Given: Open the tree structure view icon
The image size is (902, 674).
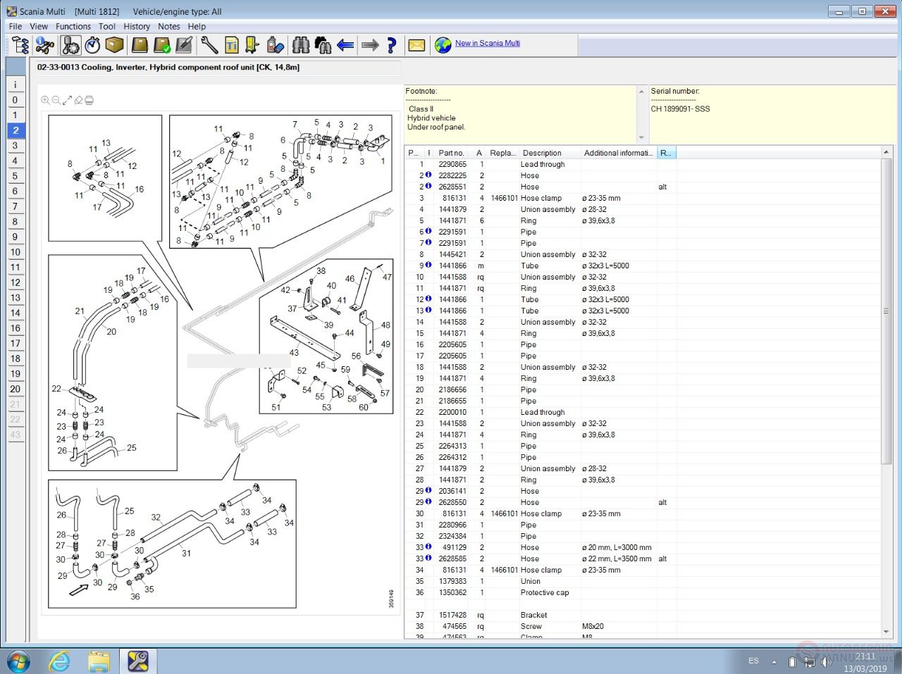Looking at the screenshot, I should [20, 46].
